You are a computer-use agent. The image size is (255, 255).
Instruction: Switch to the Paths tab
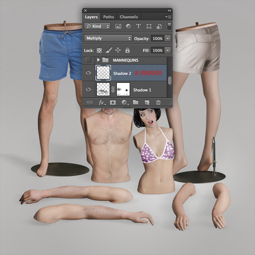coord(108,17)
